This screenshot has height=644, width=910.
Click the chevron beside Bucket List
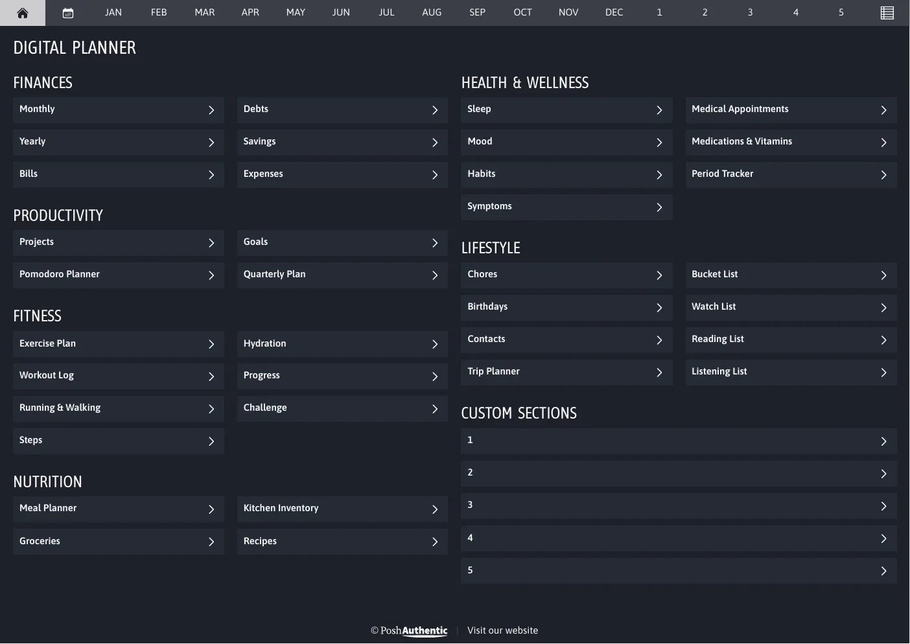pos(883,275)
